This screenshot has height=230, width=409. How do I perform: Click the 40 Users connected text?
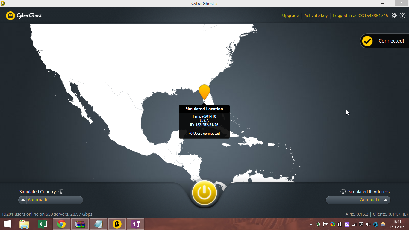[x=204, y=134]
